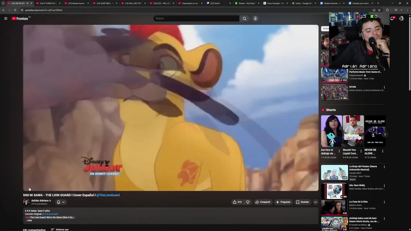411x231 pixels.
Task: Switch to Transmisión en vivo tab
Action: (x=190, y=3)
